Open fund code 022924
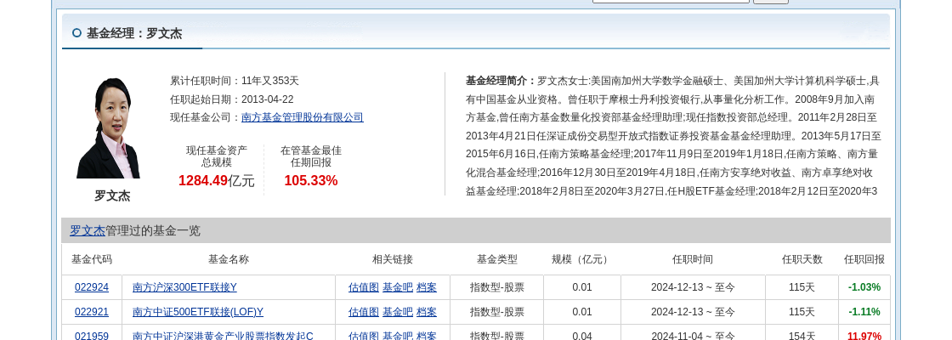 (x=92, y=287)
